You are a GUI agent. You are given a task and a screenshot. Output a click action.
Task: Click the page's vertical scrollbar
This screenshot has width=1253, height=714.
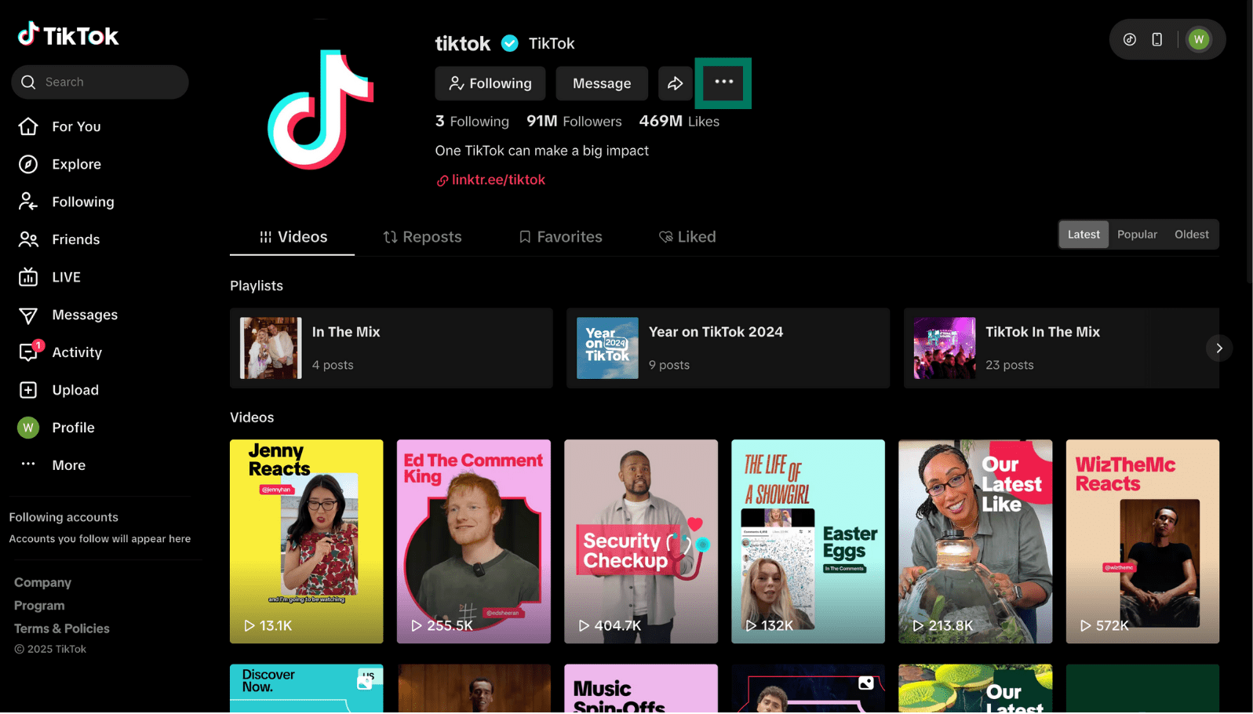(x=1249, y=141)
